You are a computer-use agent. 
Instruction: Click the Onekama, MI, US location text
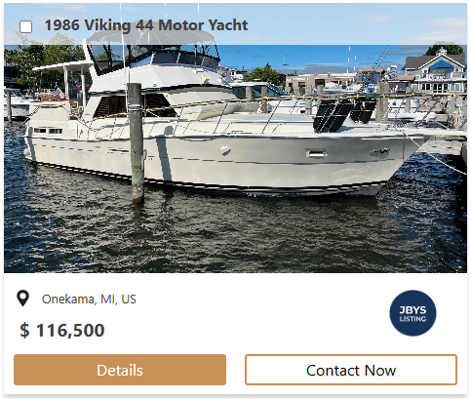pos(89,299)
